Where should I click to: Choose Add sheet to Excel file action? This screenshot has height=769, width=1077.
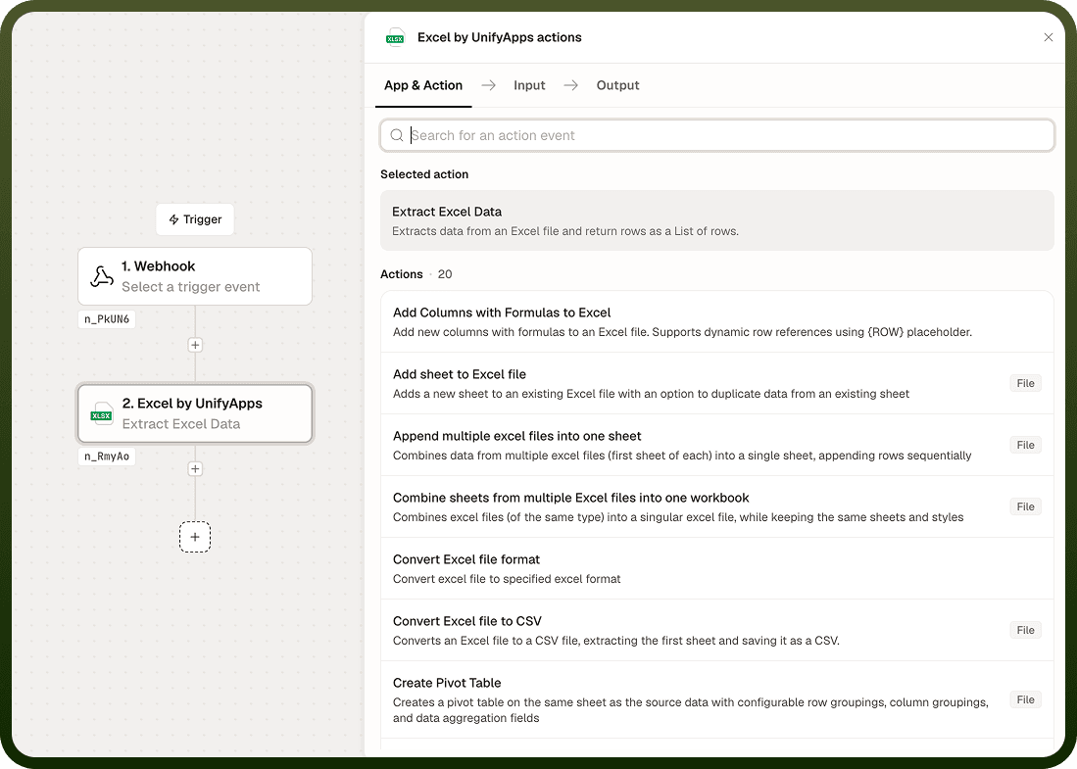coord(717,383)
